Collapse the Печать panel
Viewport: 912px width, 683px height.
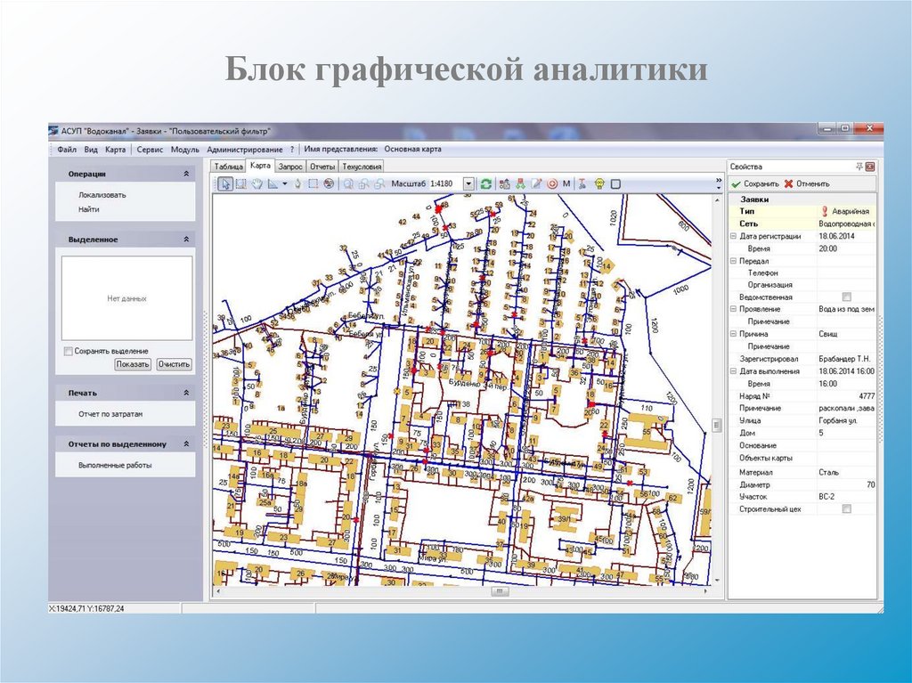(x=186, y=393)
